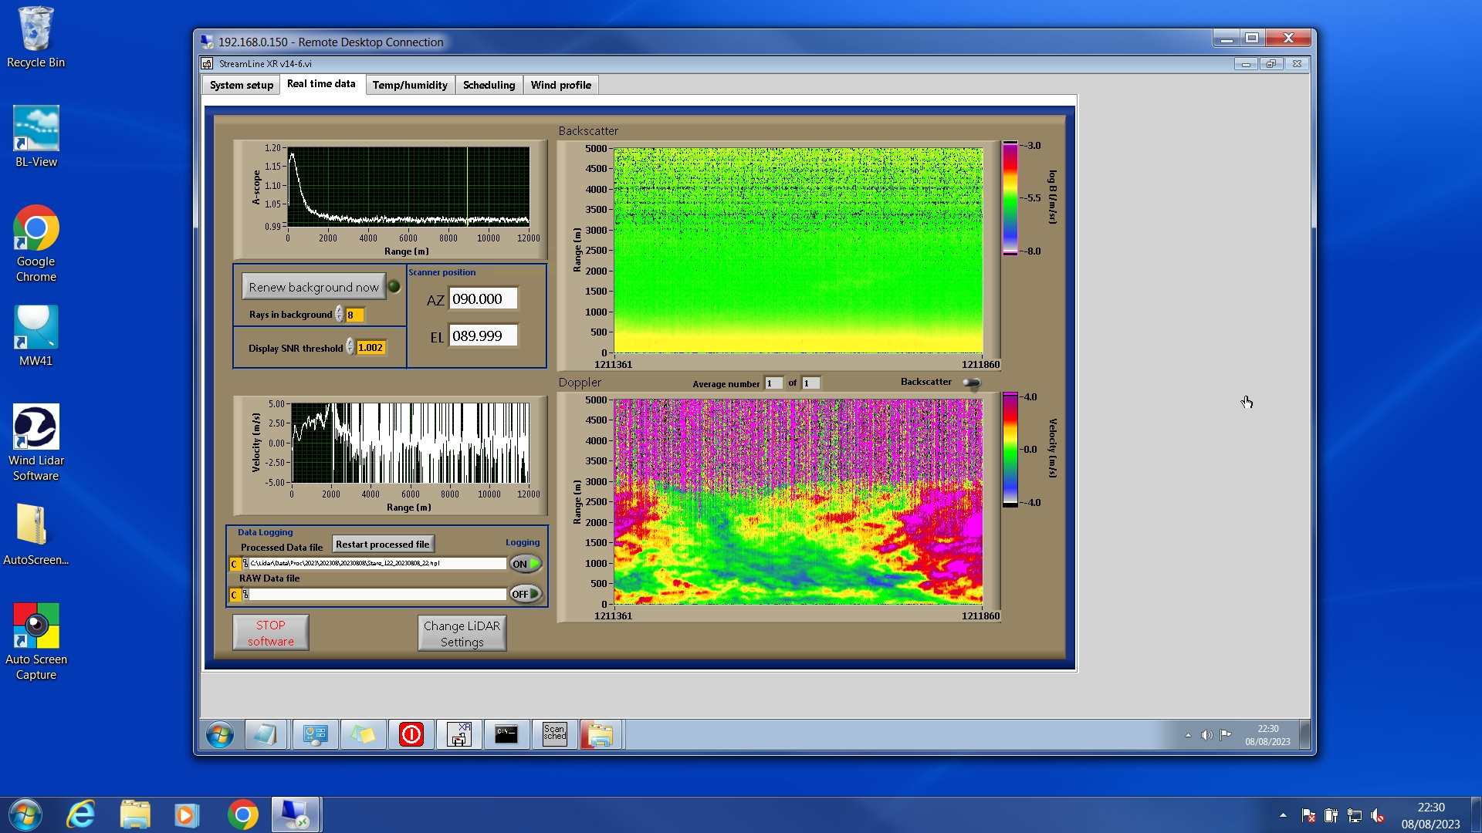
Task: Switch to the Wind profile tab
Action: (x=560, y=85)
